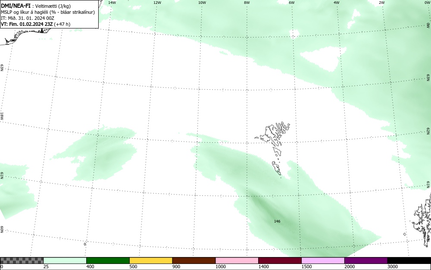
Task: Click the 12W longitude label
Action: tap(157, 3)
